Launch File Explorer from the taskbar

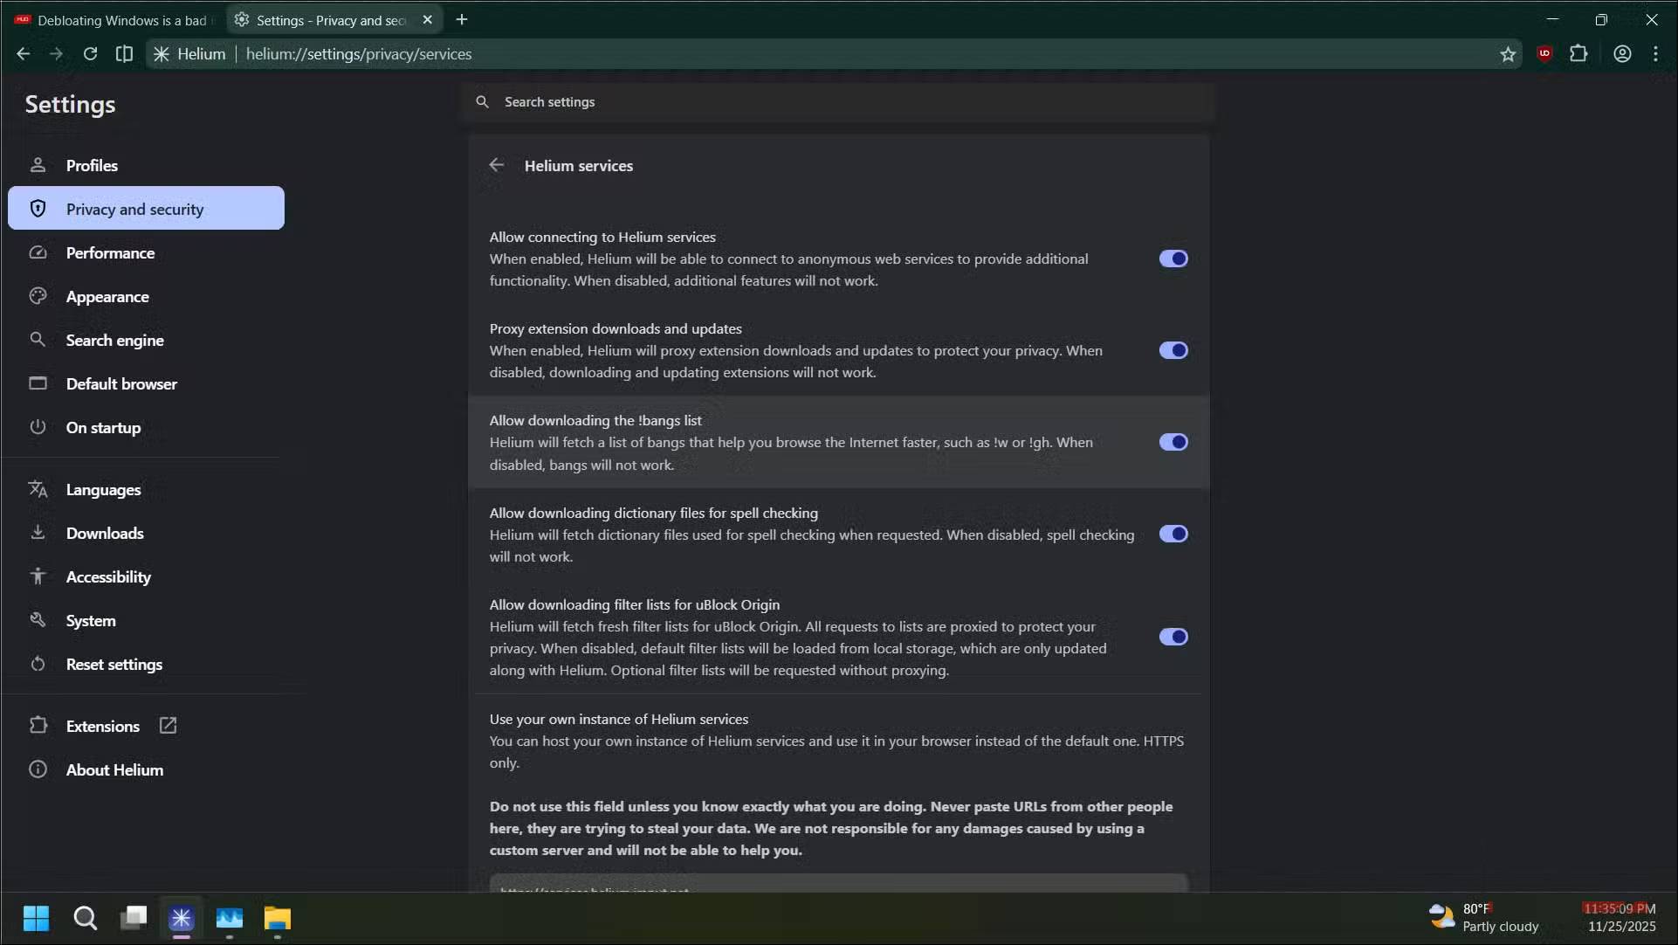click(x=277, y=919)
